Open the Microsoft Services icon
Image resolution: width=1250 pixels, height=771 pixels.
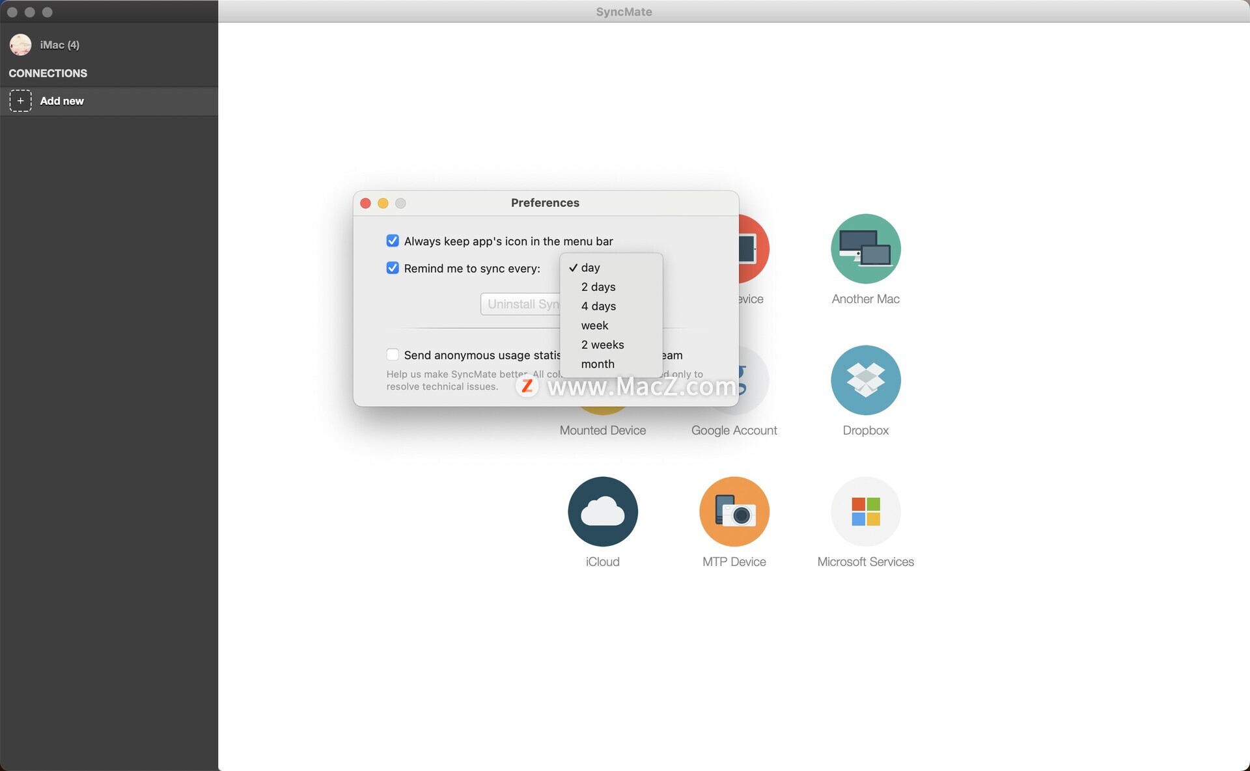(865, 511)
